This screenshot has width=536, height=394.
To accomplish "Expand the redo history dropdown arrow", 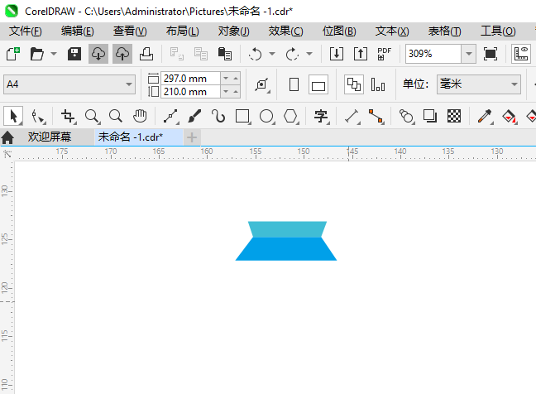I will pyautogui.click(x=309, y=54).
